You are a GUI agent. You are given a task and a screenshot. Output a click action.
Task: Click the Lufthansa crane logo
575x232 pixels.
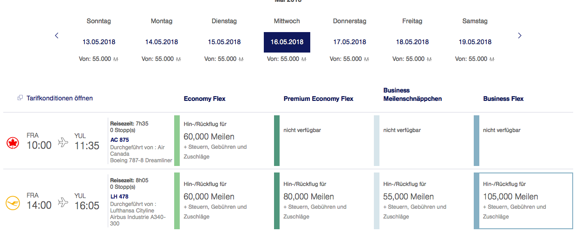[x=13, y=203]
